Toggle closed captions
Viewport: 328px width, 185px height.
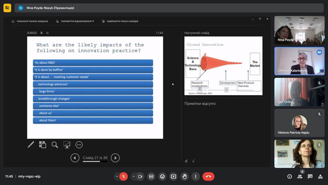pyautogui.click(x=151, y=177)
